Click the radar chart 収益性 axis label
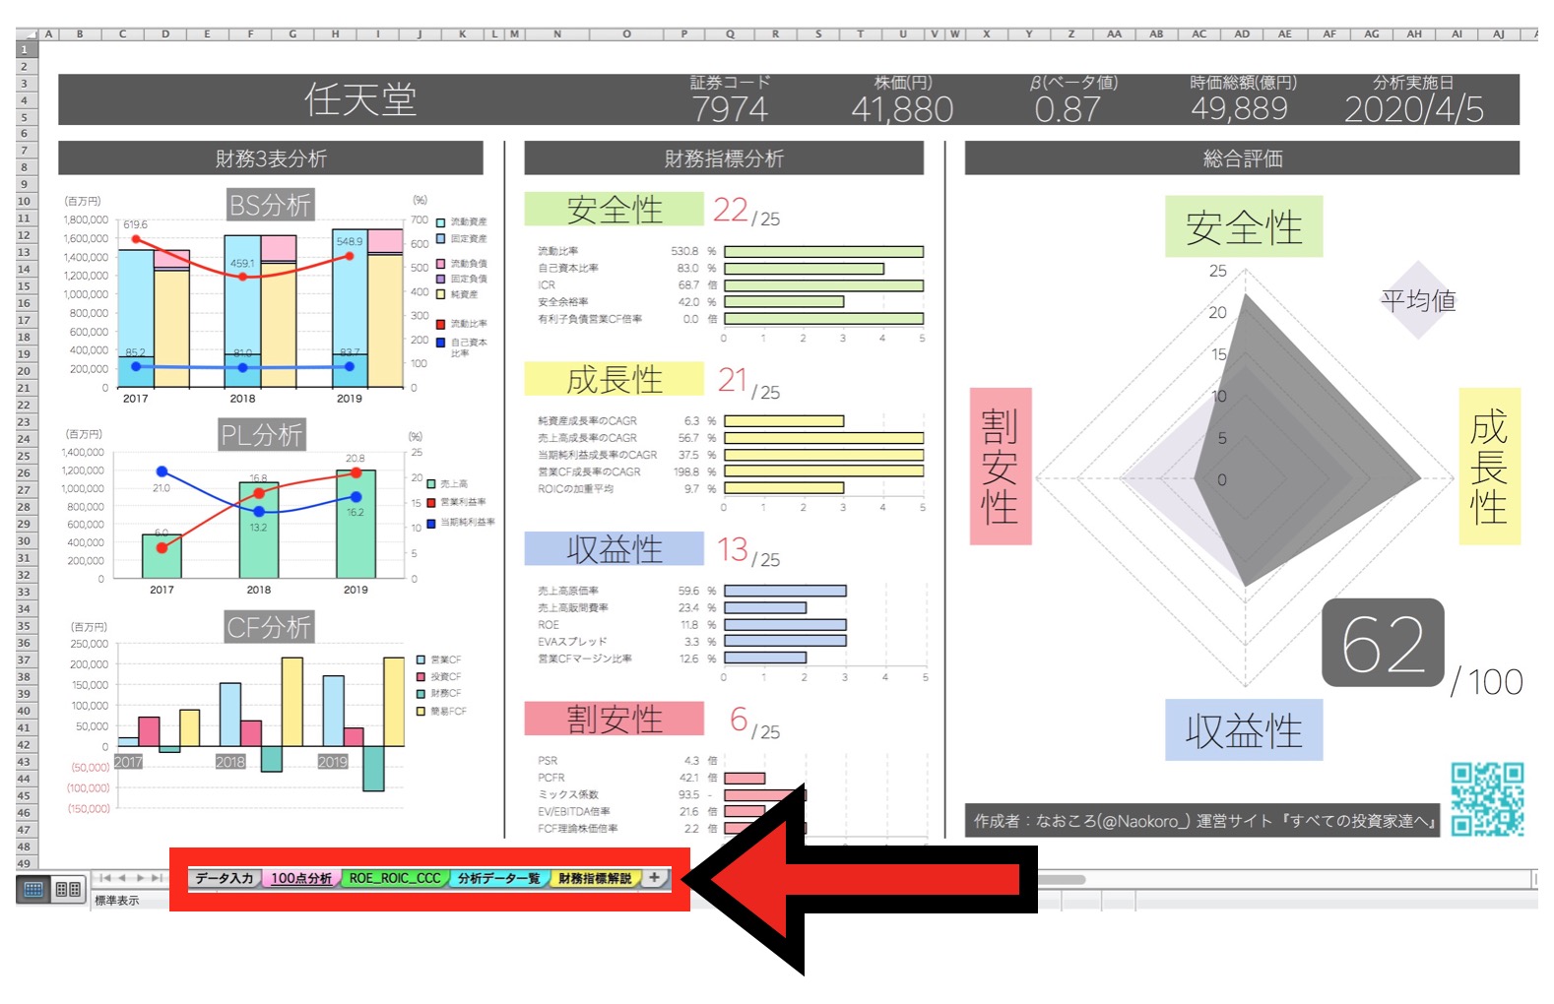Image resolution: width=1554 pixels, height=1004 pixels. click(x=1244, y=730)
